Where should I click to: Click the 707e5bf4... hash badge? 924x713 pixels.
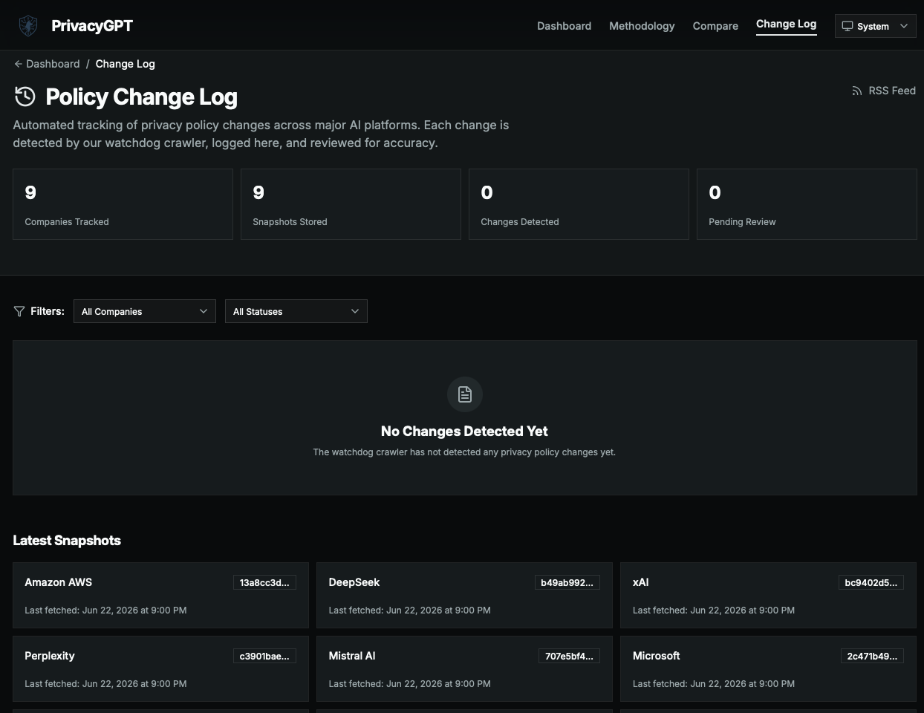pos(569,657)
